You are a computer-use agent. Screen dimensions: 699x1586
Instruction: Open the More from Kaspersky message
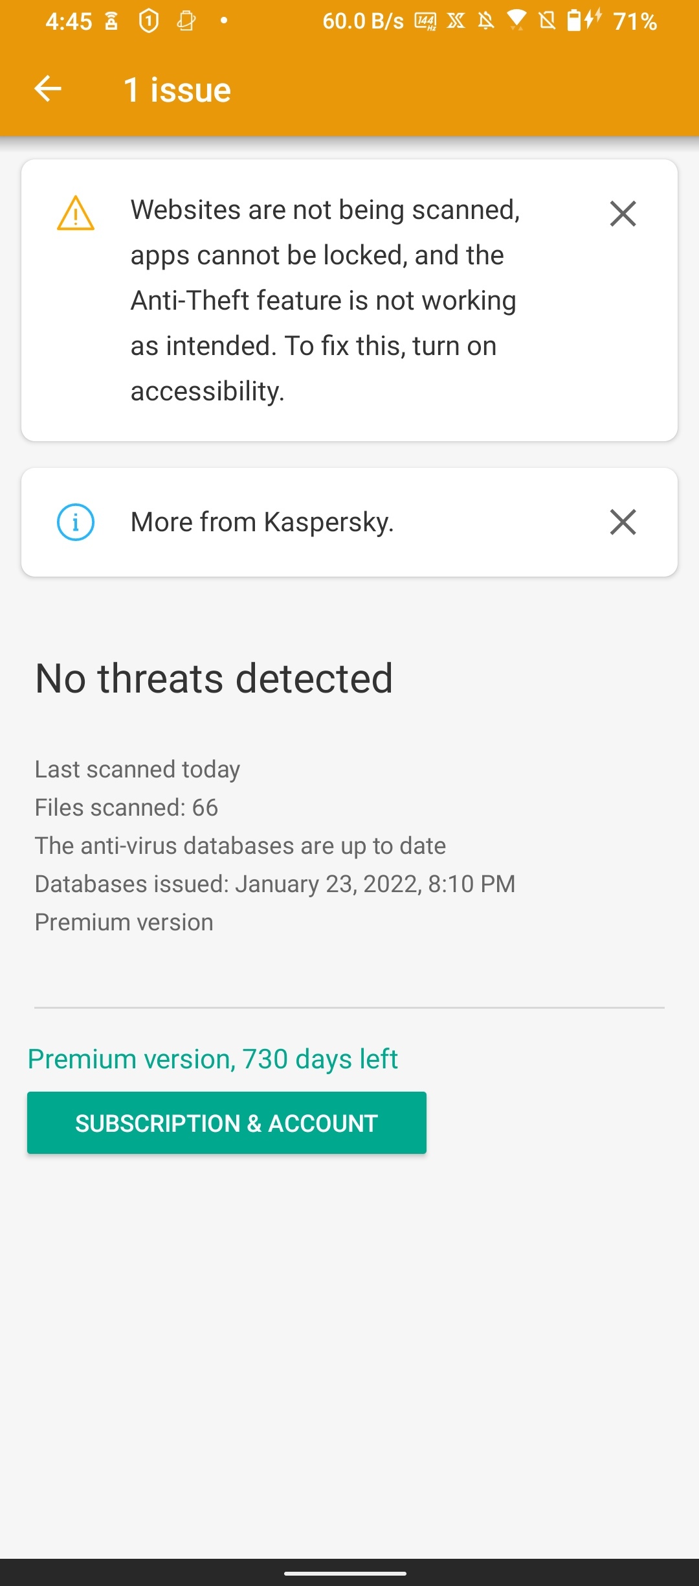point(262,522)
